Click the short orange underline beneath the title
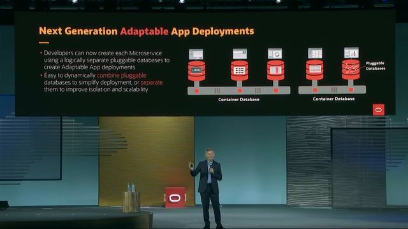This screenshot has width=408, height=229. tap(44, 43)
